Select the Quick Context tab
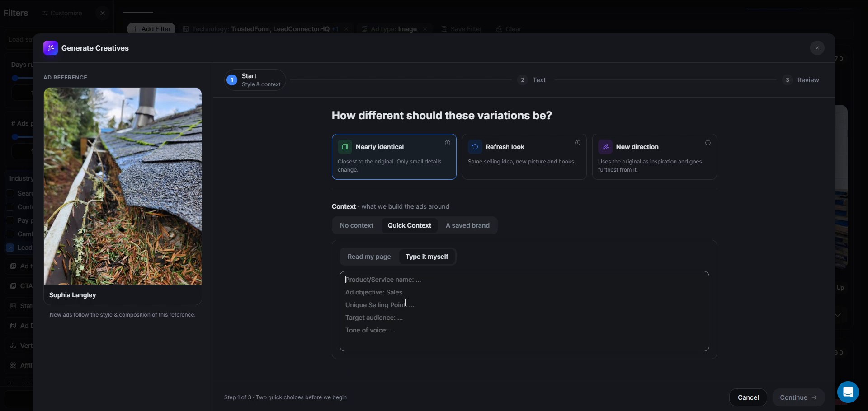Screen dimensions: 868x411 coord(409,225)
